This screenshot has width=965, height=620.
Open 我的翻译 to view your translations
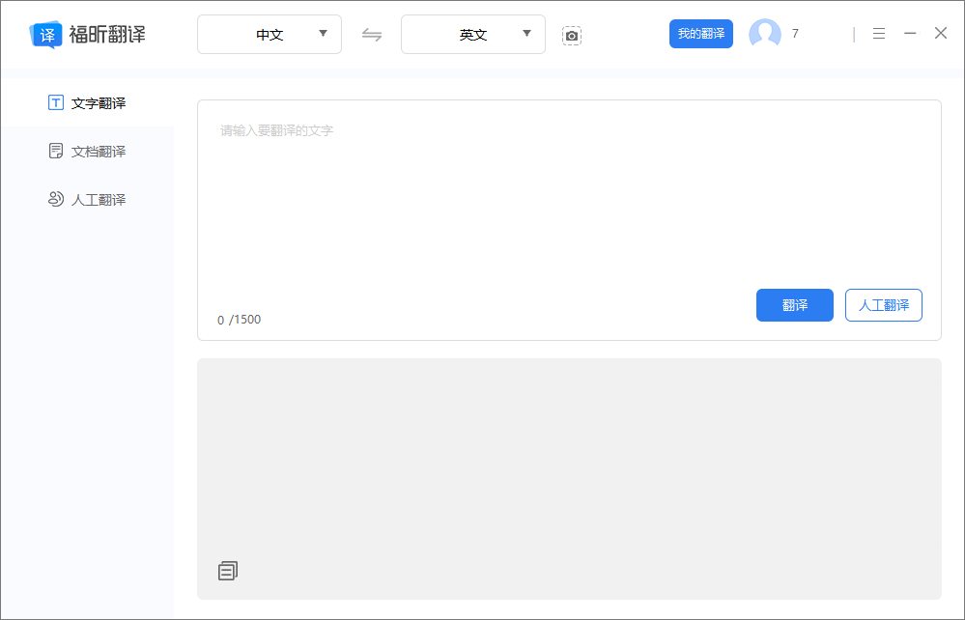tap(700, 32)
